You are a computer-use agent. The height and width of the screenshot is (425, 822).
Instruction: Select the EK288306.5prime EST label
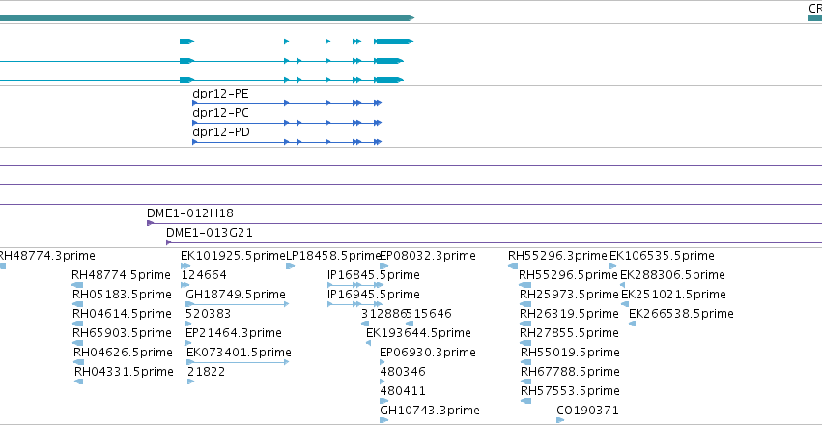pyautogui.click(x=672, y=275)
